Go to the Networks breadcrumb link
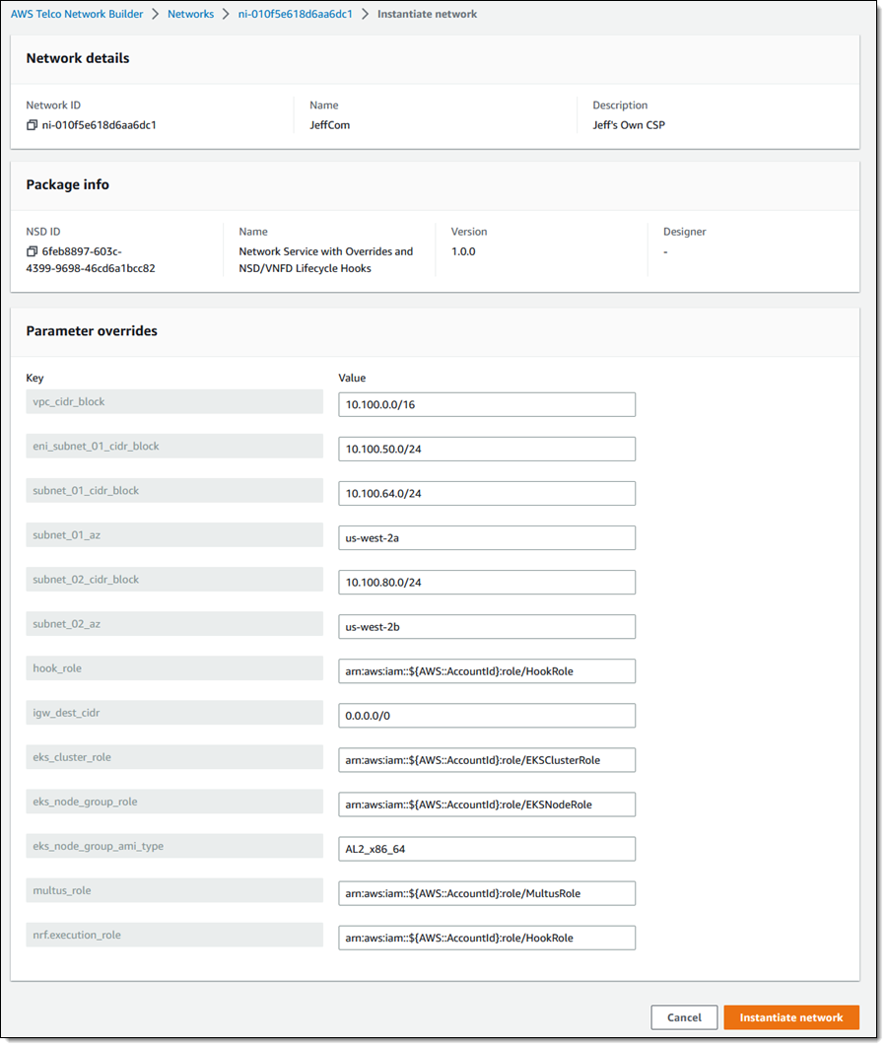Image resolution: width=887 pixels, height=1048 pixels. click(190, 14)
